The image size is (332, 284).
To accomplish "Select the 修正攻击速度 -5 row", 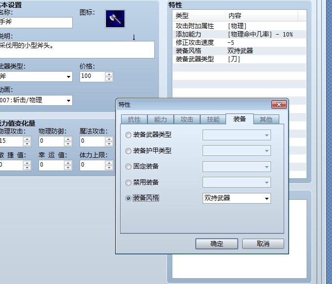I will coord(239,42).
